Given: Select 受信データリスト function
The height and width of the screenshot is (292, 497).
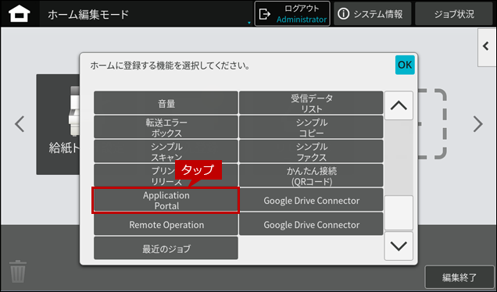Looking at the screenshot, I should pyautogui.click(x=311, y=103).
